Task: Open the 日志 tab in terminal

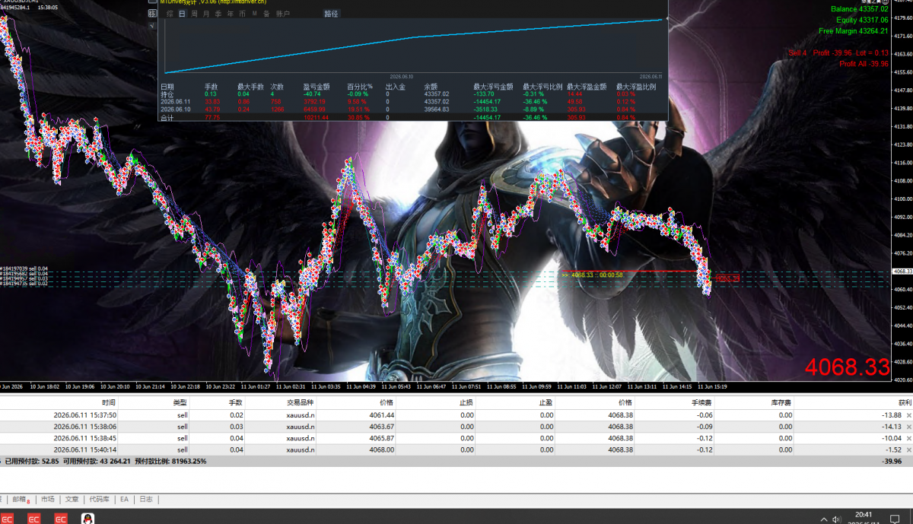Action: click(x=145, y=500)
